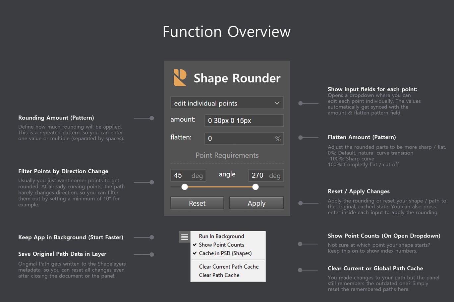The height and width of the screenshot is (302, 454).
Task: Click the dropdown chevron next to edit individual points
Action: click(x=277, y=103)
